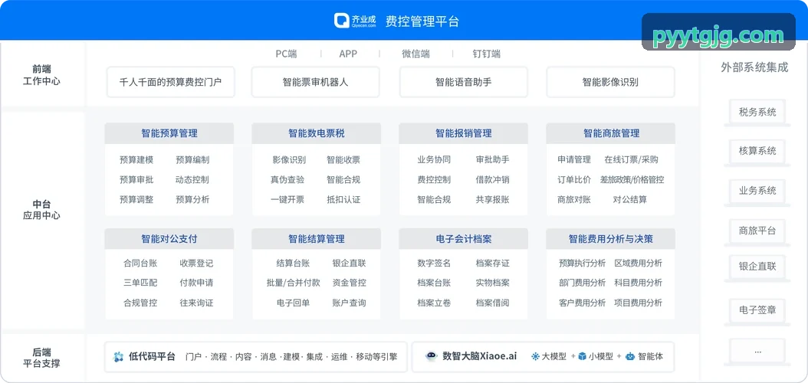Click the 数智大脑 robot head icon
This screenshot has width=808, height=383.
pos(432,356)
